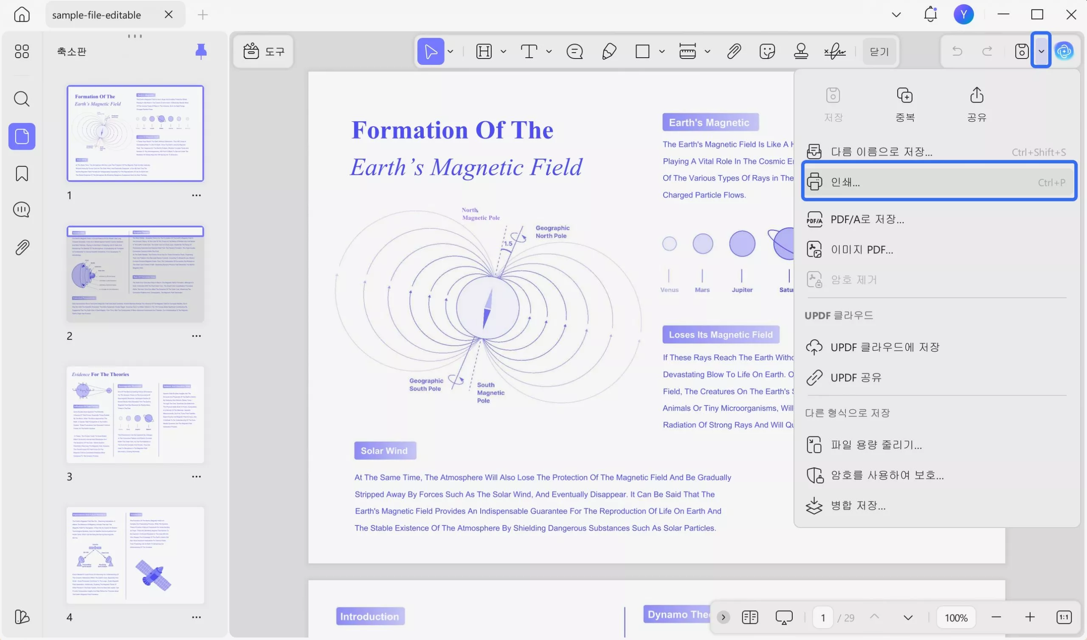
Task: Open the signature tool
Action: coord(835,51)
